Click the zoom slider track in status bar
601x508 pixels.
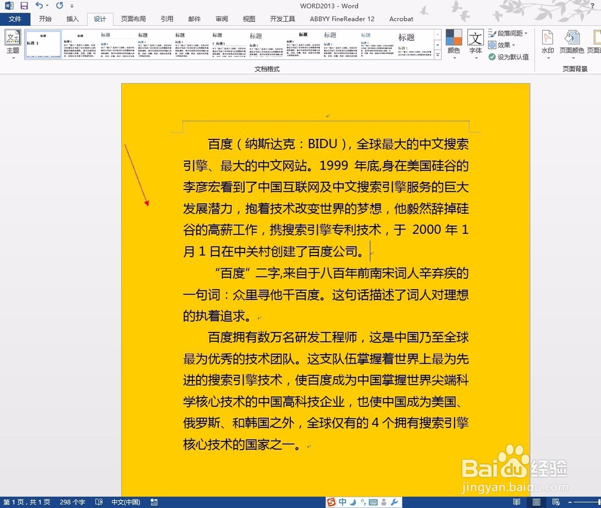(587, 502)
